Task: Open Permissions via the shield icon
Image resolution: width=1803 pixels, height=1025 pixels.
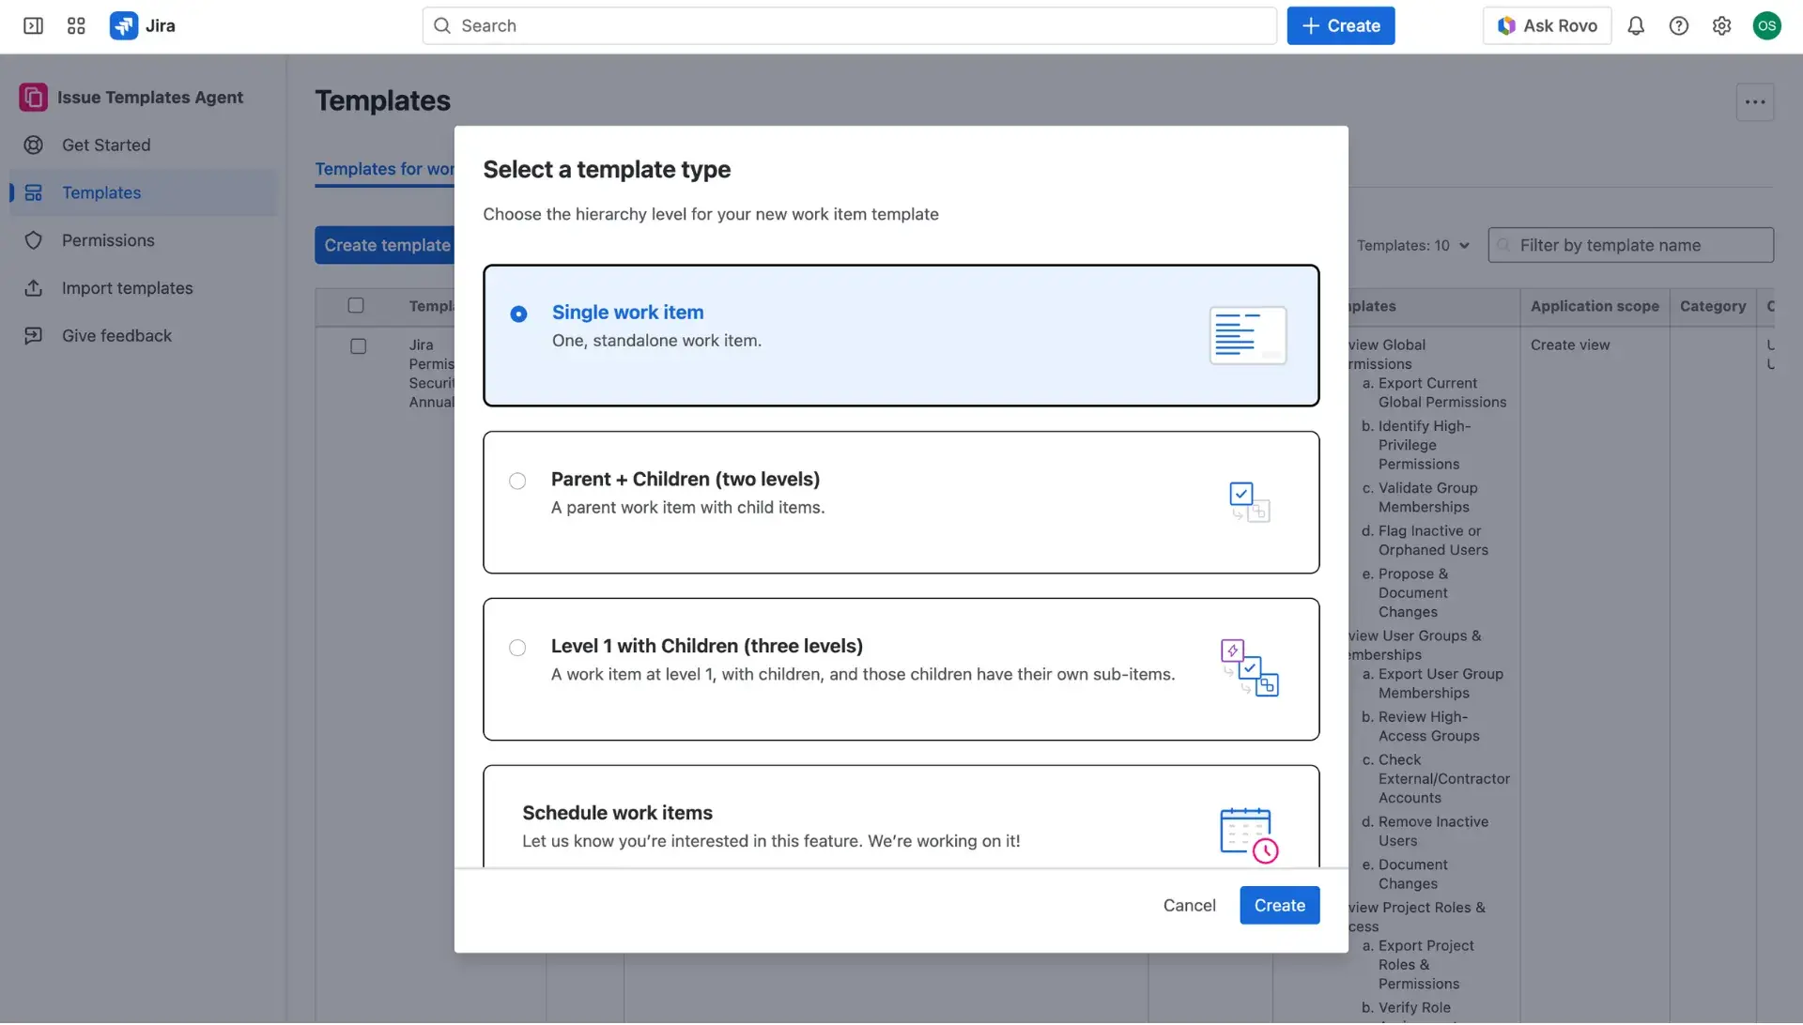Action: point(33,240)
